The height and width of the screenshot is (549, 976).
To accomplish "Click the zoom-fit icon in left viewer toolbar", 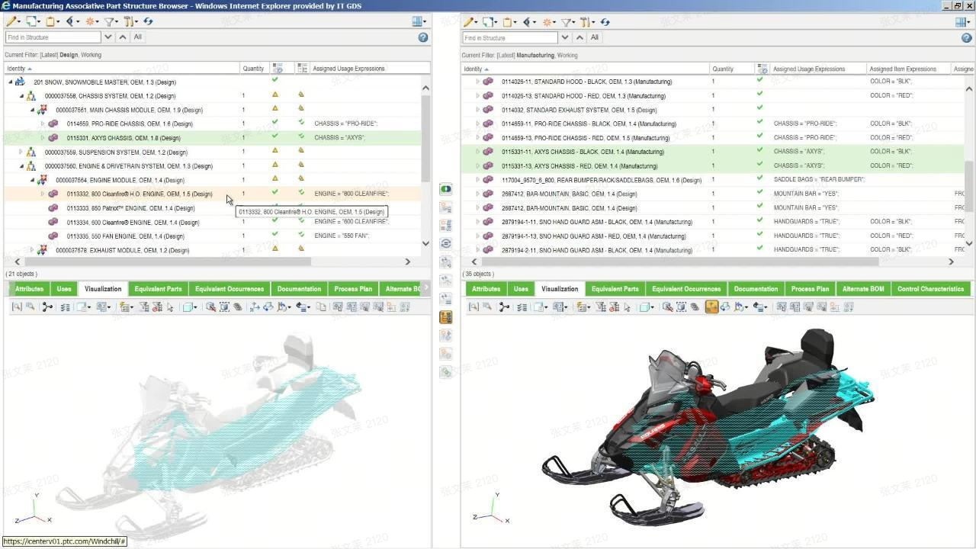I will (224, 307).
